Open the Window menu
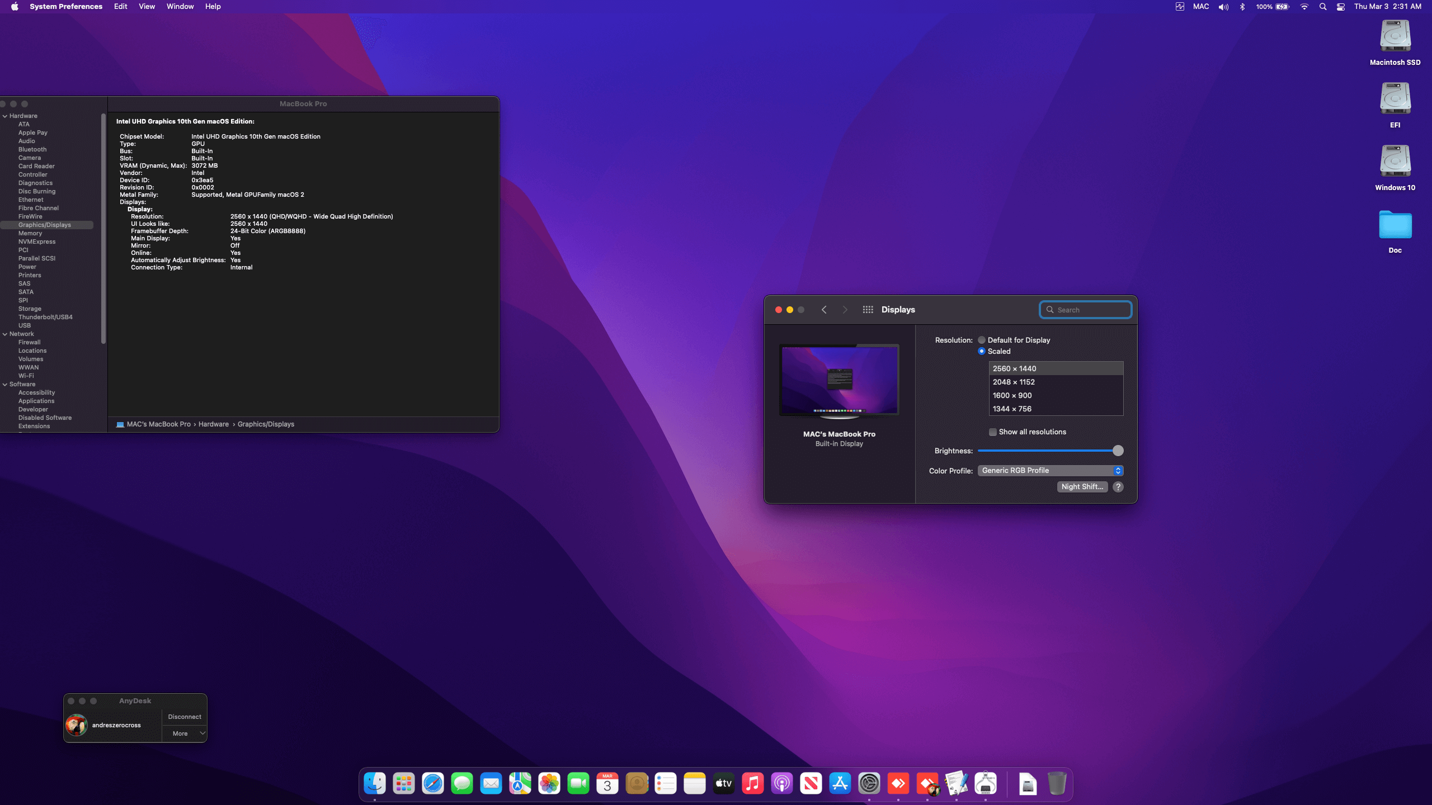The height and width of the screenshot is (805, 1432). [180, 7]
